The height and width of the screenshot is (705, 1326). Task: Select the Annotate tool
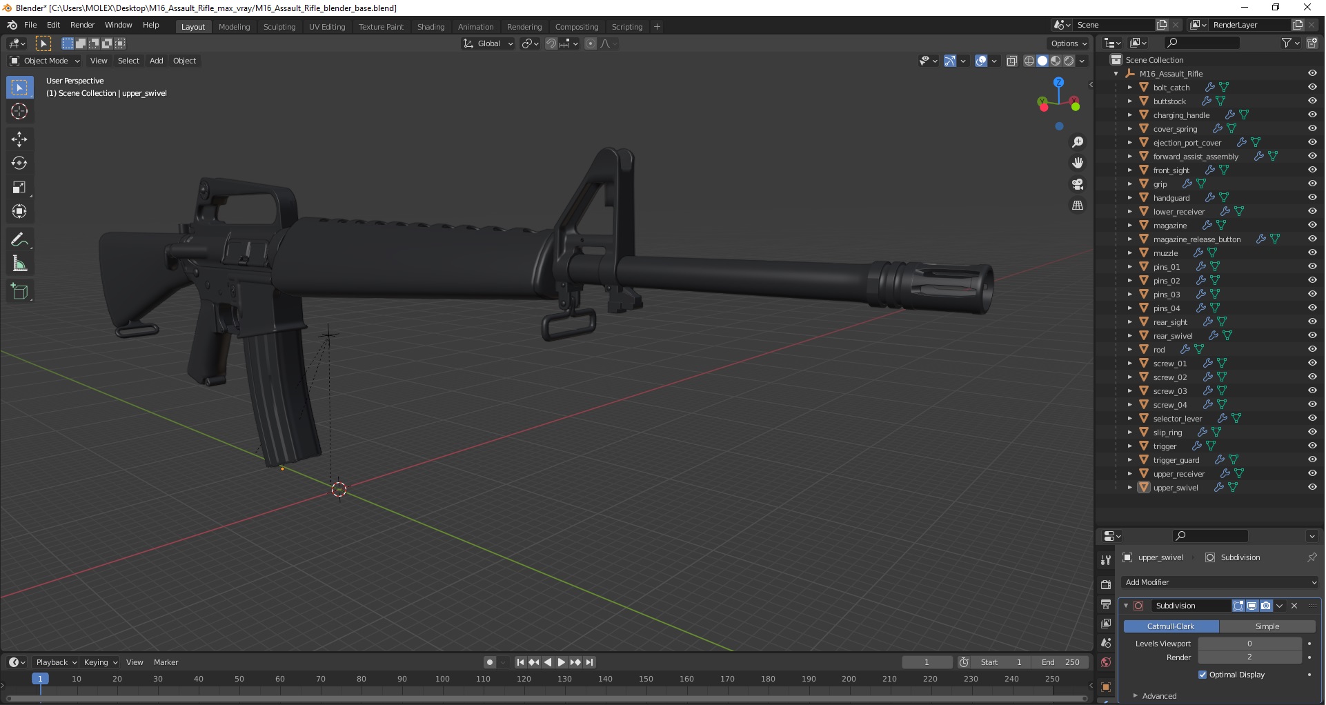19,240
